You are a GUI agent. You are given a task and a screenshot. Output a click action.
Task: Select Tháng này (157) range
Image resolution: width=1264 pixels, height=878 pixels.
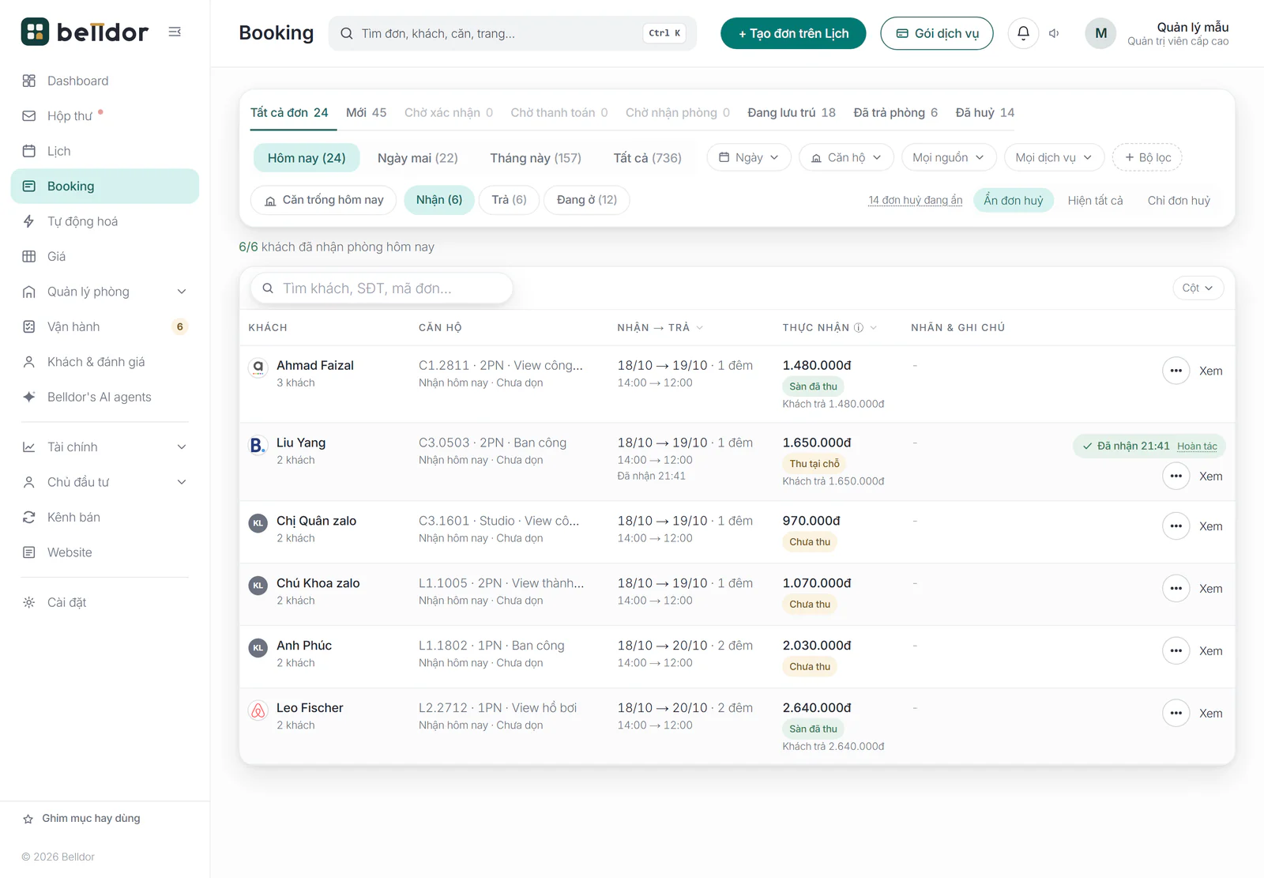point(536,158)
